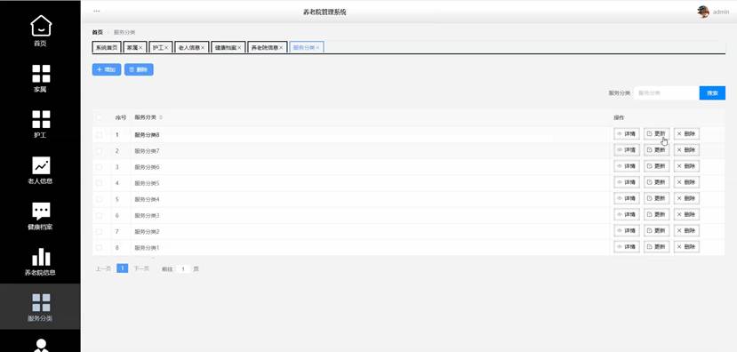This screenshot has height=352, width=737.
Task: Click 删除 for 服务分类5
Action: coord(686,182)
